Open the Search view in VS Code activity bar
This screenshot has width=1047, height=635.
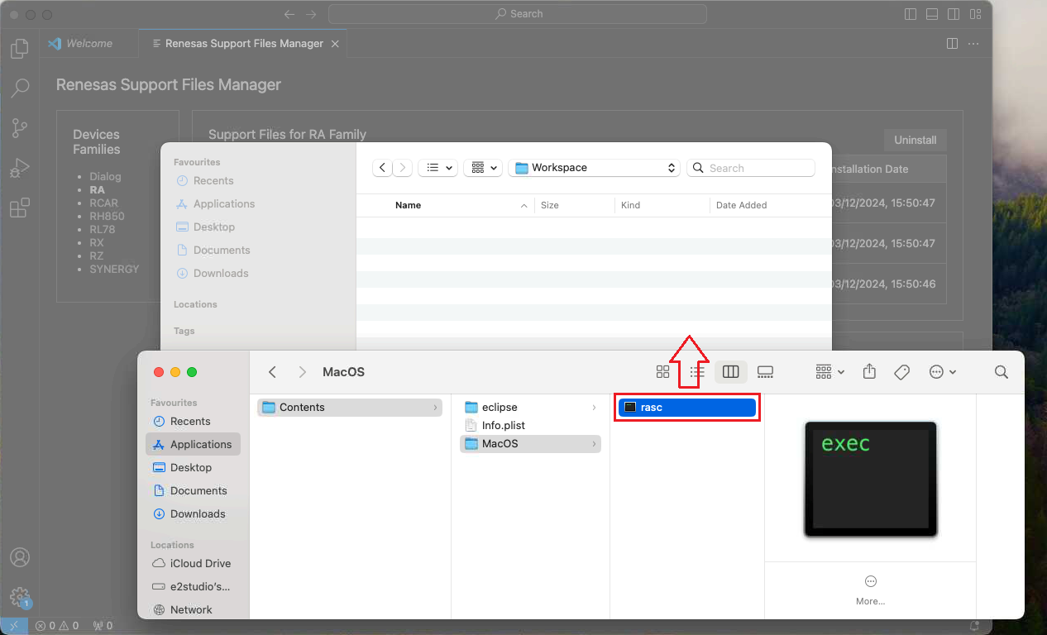coord(20,88)
